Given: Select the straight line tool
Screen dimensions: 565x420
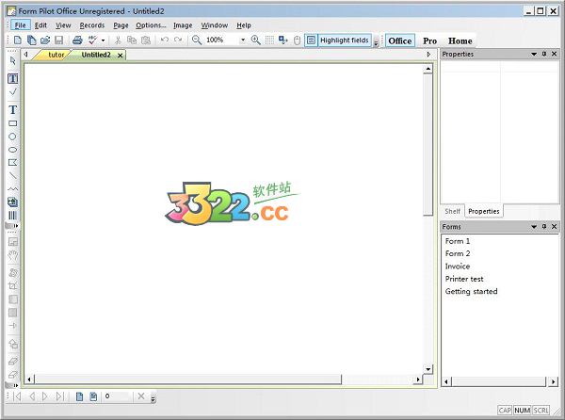Looking at the screenshot, I should (12, 175).
